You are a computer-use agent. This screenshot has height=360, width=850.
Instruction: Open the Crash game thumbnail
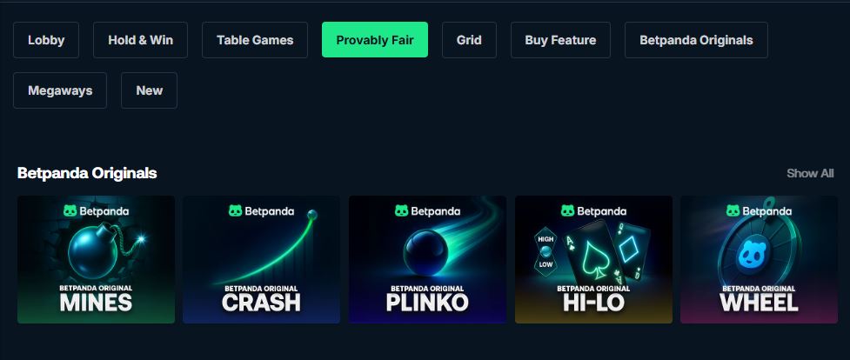(261, 260)
